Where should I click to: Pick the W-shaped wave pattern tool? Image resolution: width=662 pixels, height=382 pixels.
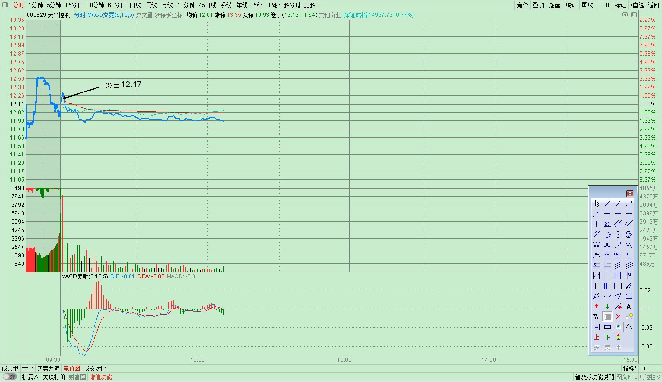tap(597, 245)
